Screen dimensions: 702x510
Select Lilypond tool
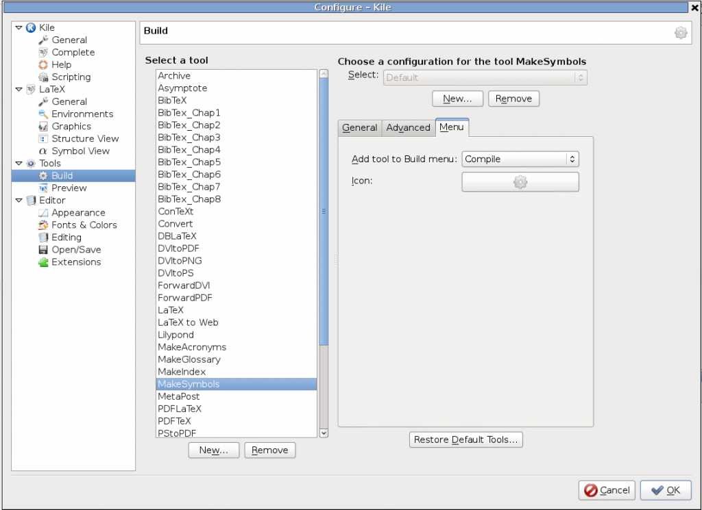[x=237, y=335]
